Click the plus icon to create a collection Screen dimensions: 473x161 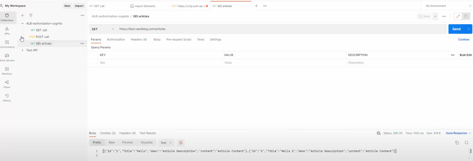click(22, 16)
